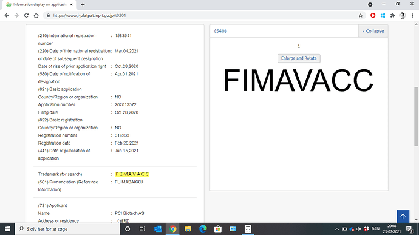Show hidden system tray icons
This screenshot has height=235, width=419.
337,229
